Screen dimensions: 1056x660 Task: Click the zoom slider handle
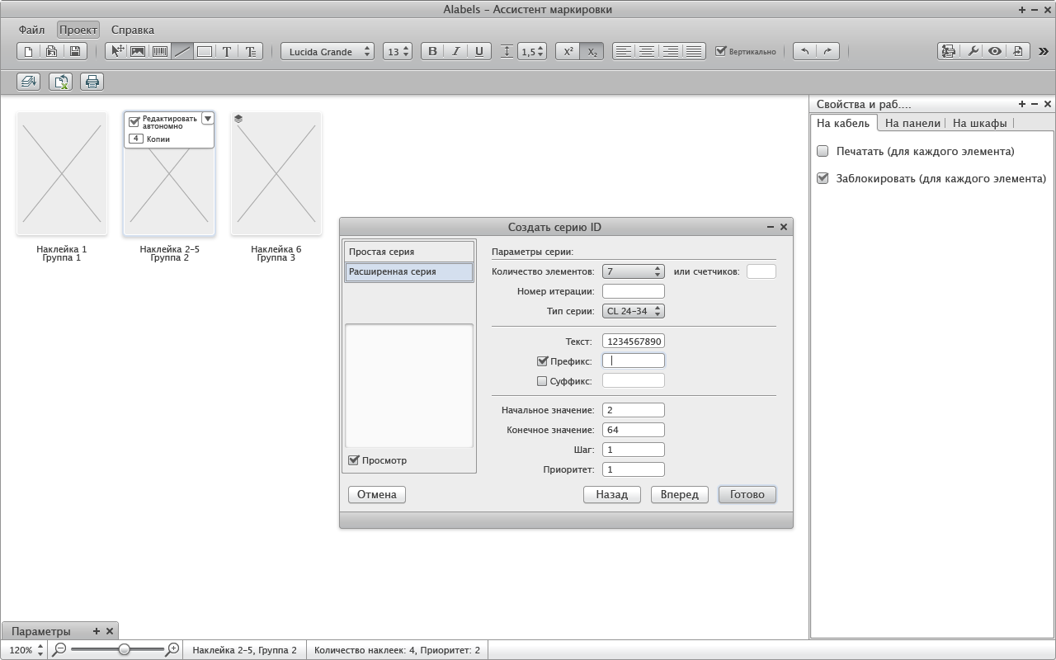tap(124, 650)
